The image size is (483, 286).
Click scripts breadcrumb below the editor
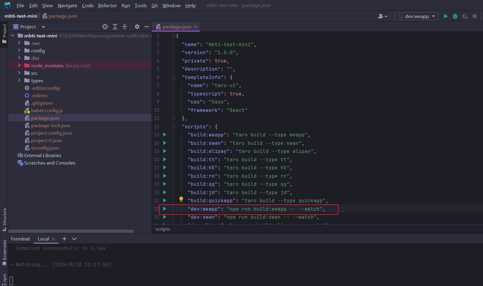click(163, 229)
